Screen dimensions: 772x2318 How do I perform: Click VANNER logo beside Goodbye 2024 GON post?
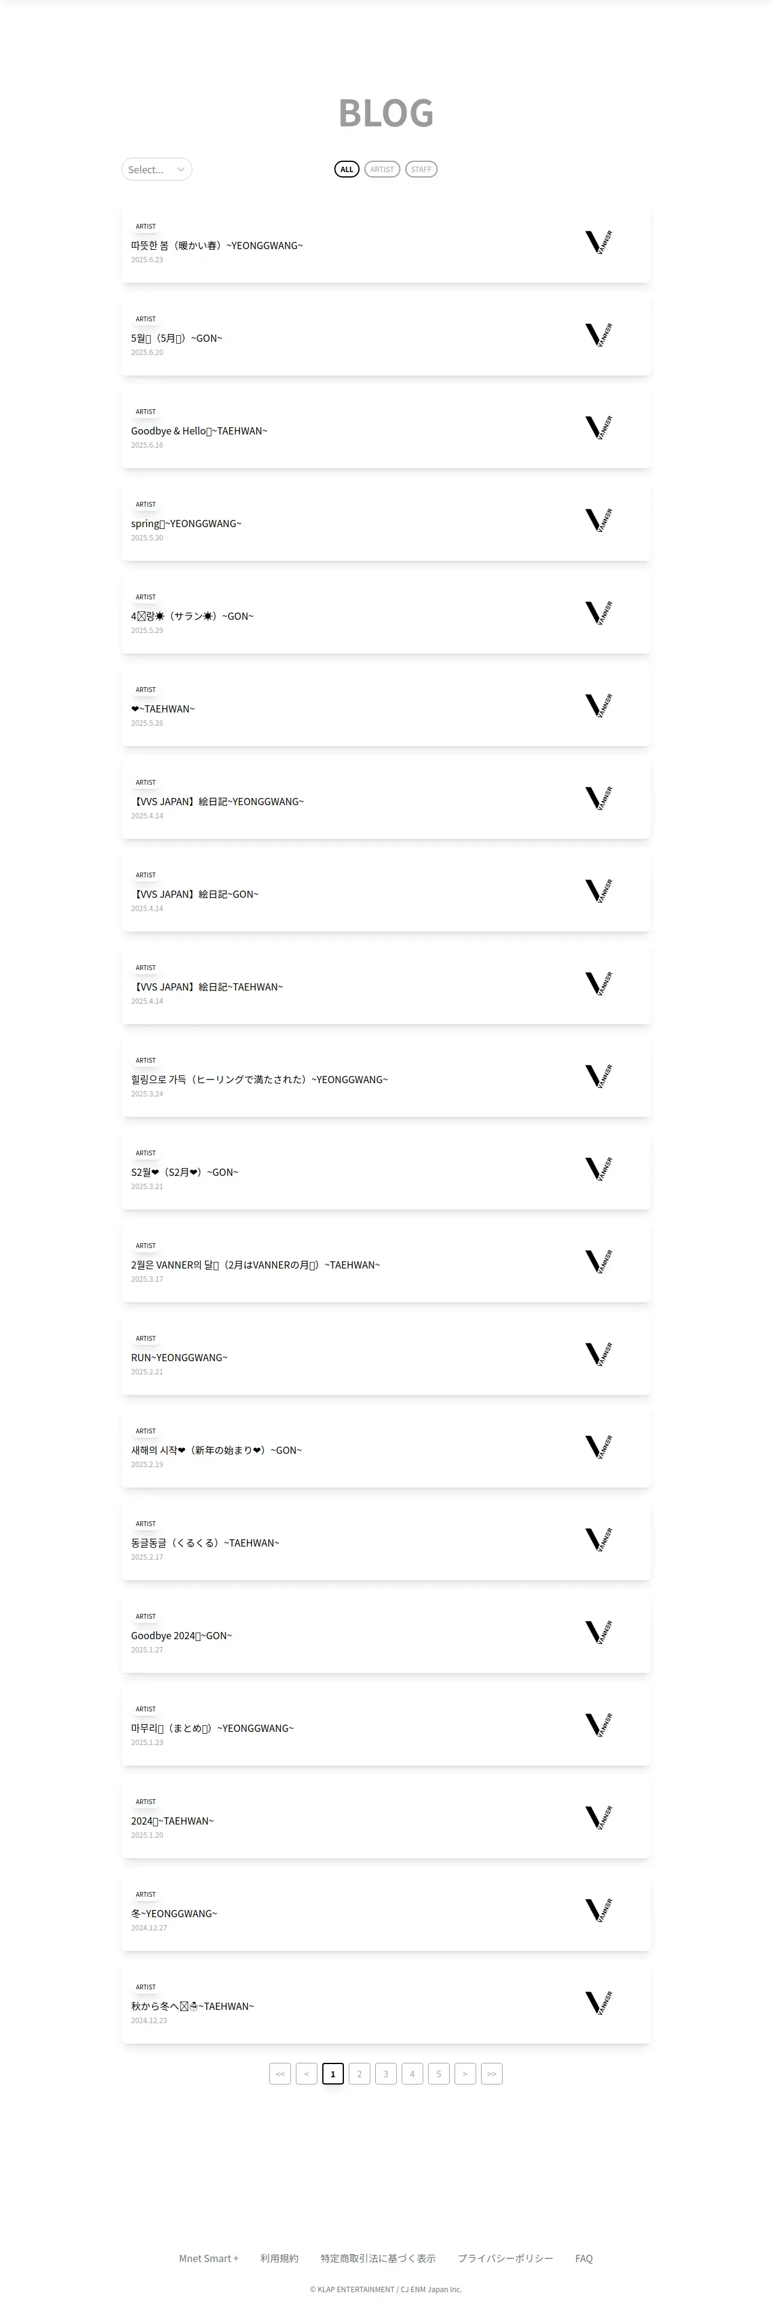tap(599, 1633)
